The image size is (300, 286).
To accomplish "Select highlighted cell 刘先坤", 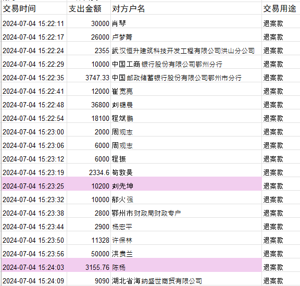I will pyautogui.click(x=186, y=186).
